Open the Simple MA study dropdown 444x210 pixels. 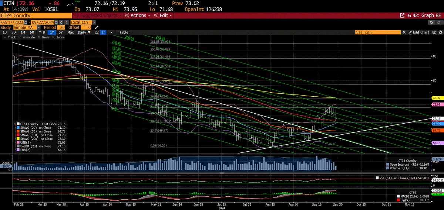tap(39, 27)
